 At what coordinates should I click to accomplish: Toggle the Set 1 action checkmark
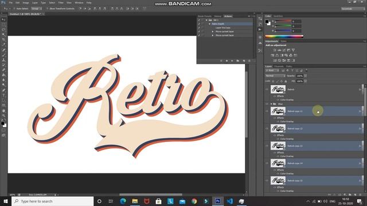point(199,20)
